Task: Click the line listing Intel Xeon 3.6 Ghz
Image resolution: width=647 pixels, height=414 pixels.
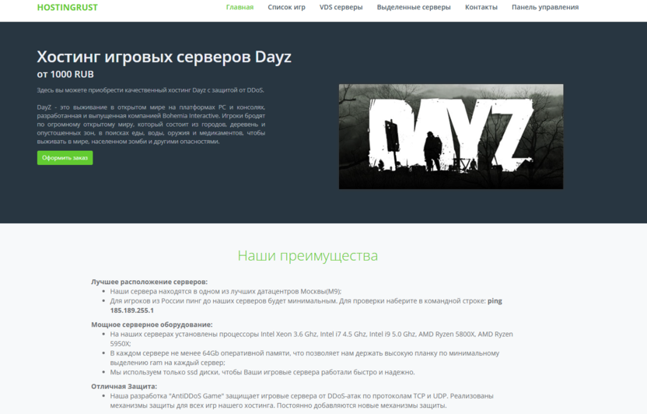Action: (x=312, y=339)
